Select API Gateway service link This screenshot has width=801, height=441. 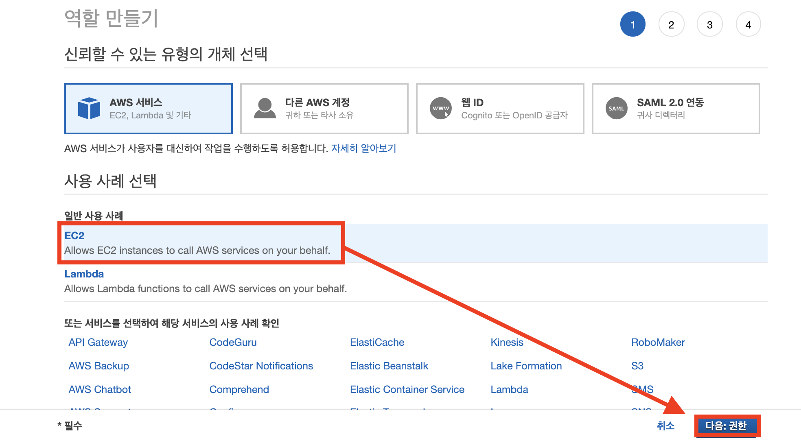98,343
